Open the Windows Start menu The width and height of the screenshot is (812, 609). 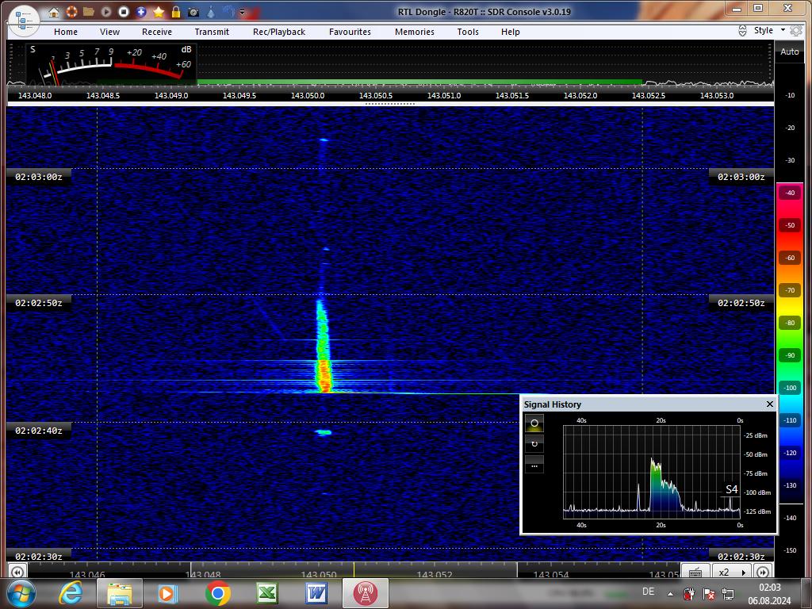click(x=20, y=593)
